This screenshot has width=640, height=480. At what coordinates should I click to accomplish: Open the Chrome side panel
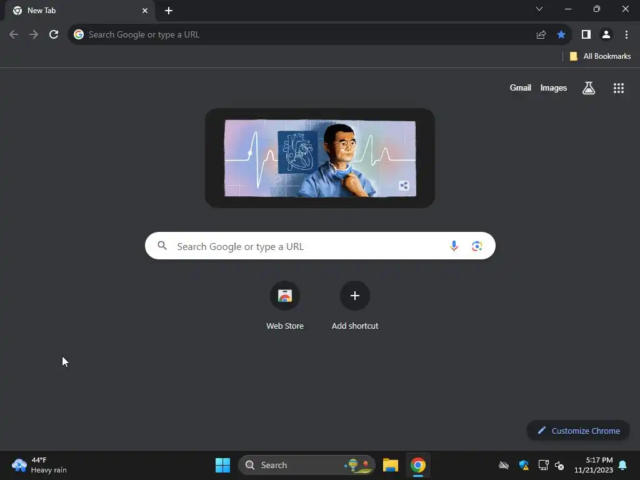[586, 34]
